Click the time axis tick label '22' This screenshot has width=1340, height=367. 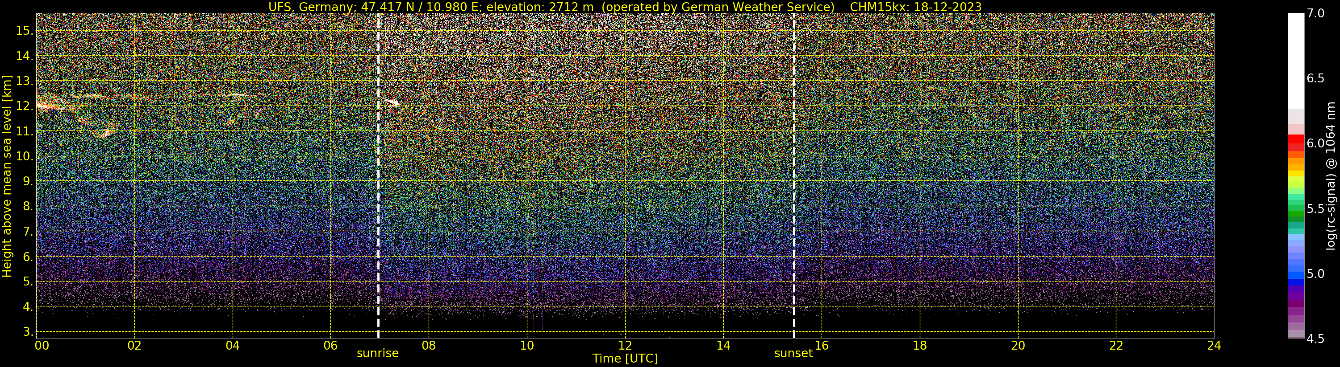point(1116,345)
